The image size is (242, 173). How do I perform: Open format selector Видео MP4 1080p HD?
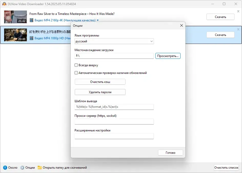[52, 38]
